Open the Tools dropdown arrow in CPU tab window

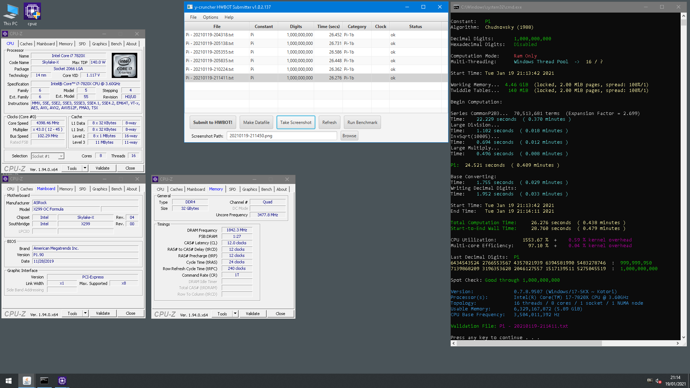[85, 168]
